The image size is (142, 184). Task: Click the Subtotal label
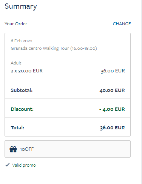coord(22,90)
